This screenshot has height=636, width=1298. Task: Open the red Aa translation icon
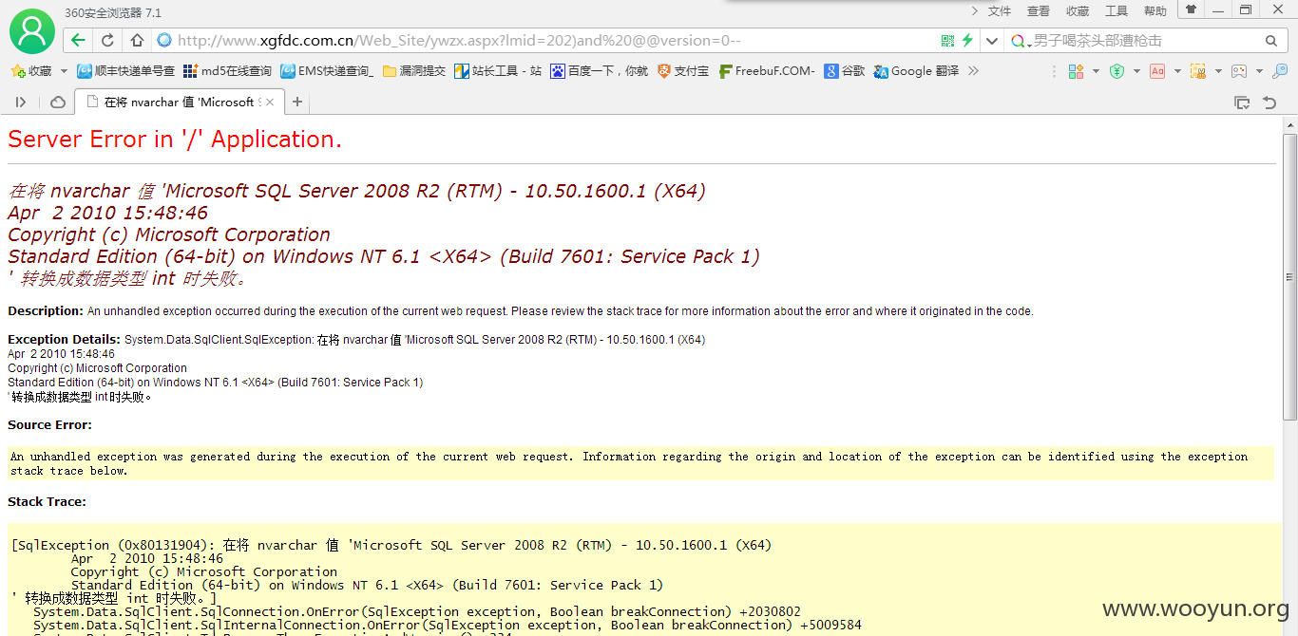[x=1157, y=71]
